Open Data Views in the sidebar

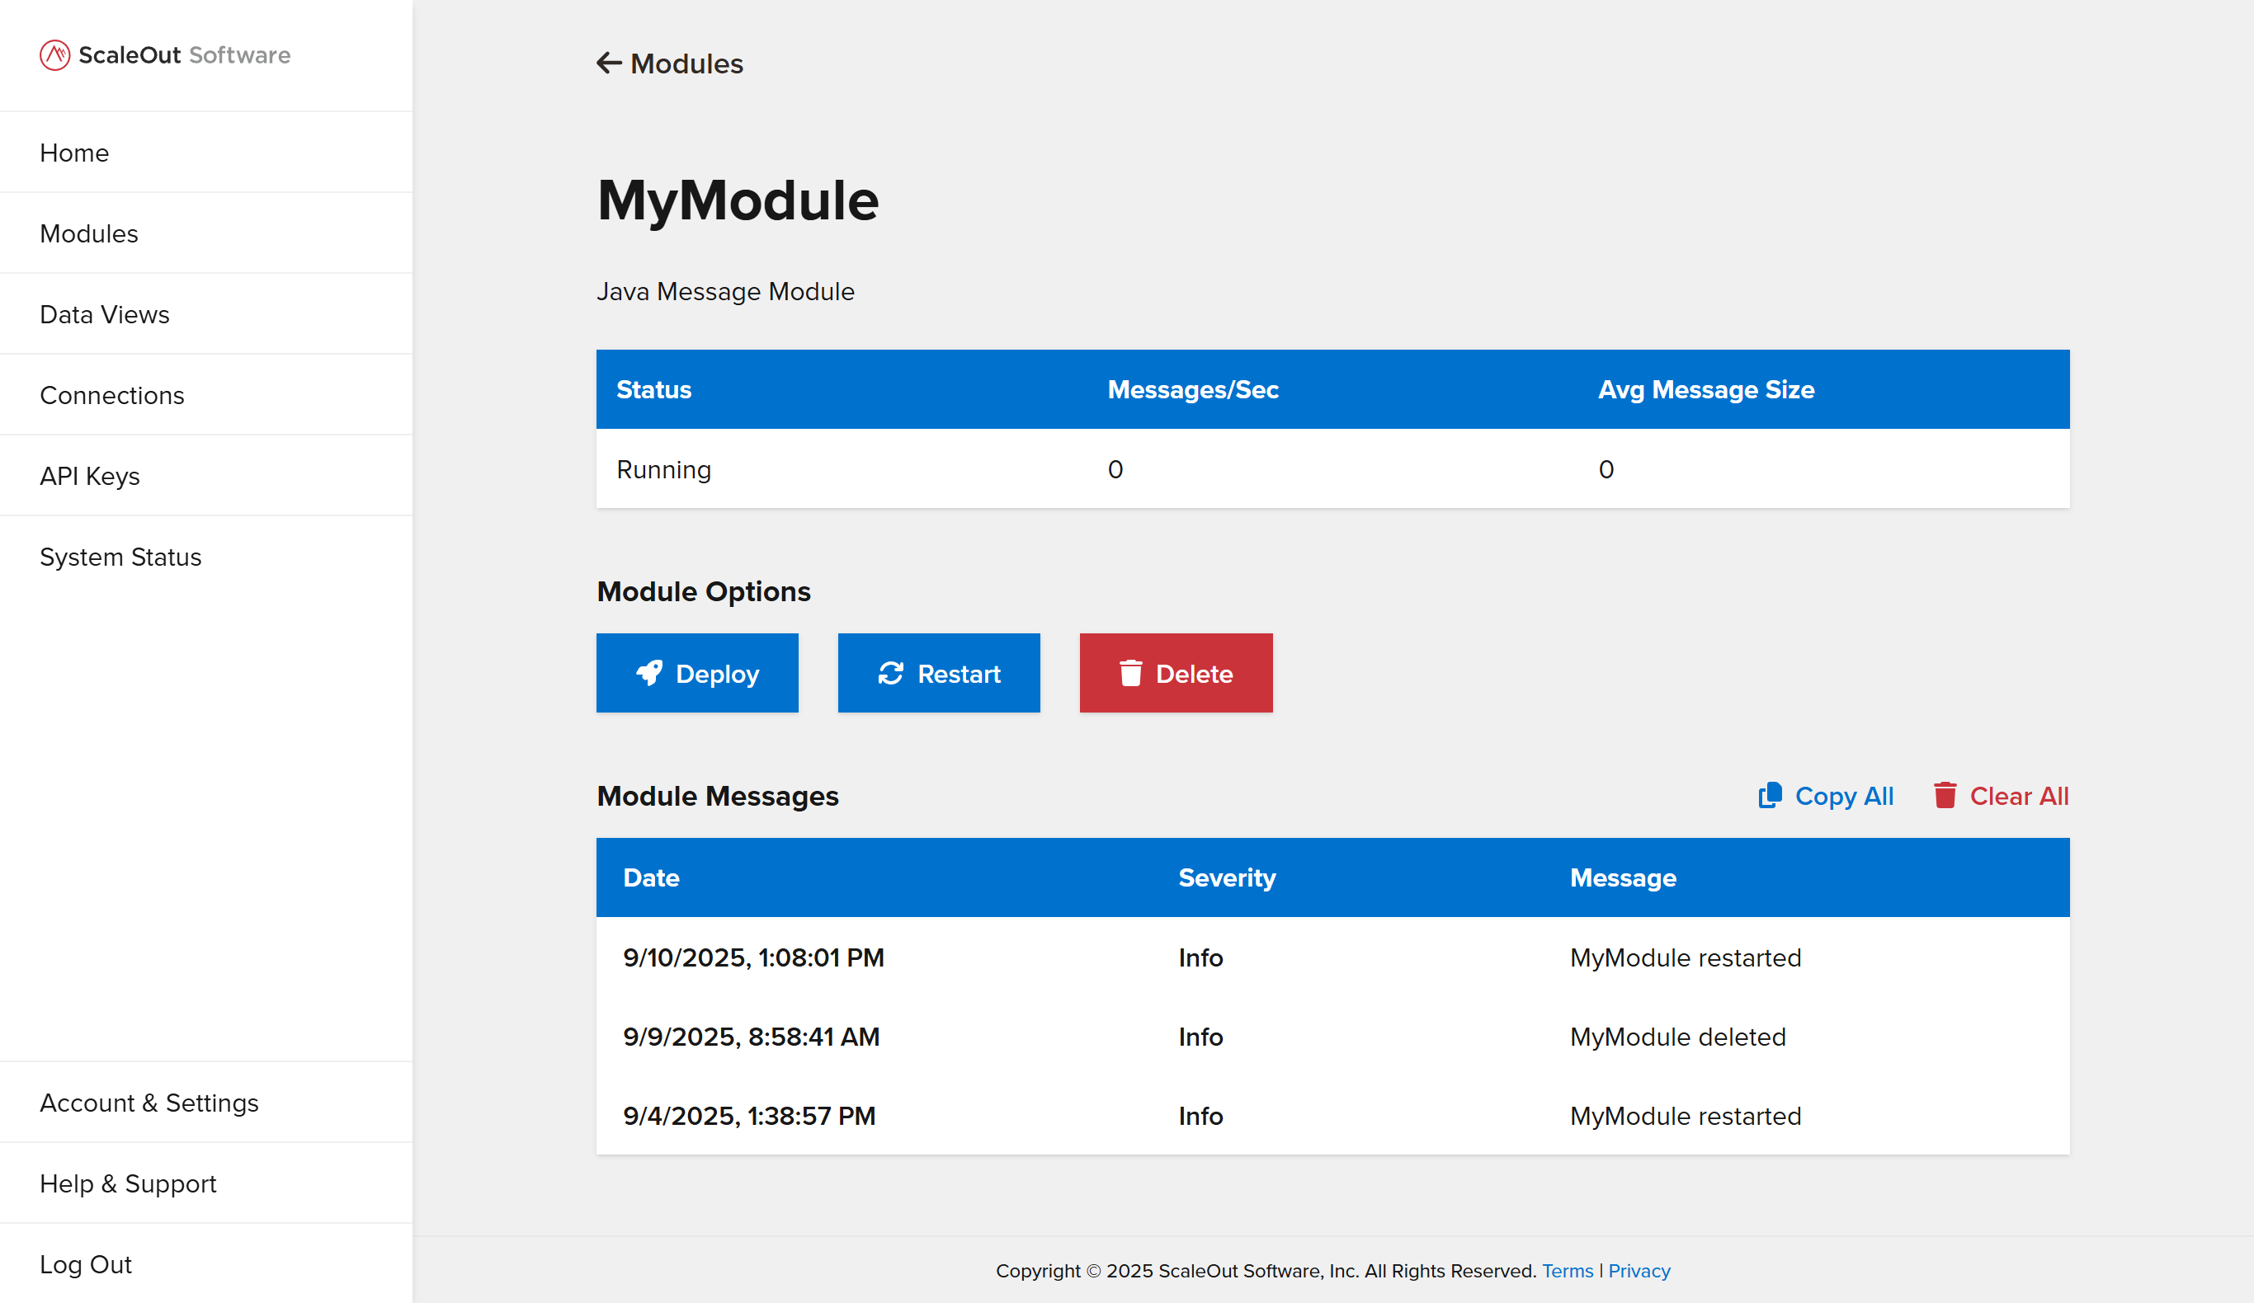[206, 315]
